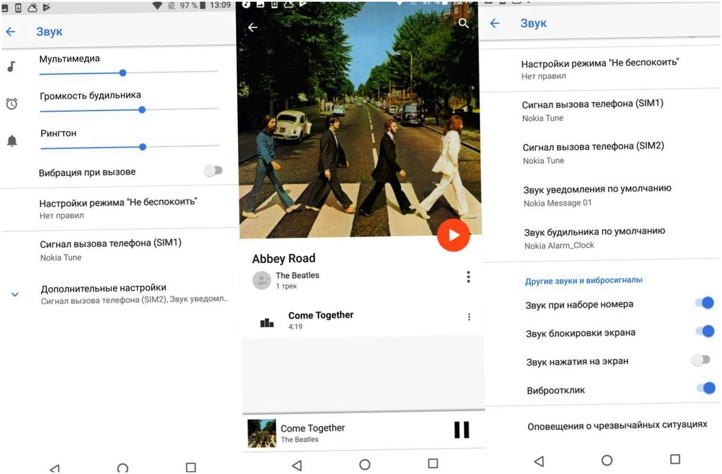
Task: Tap the music note icon beside Мультимедиа
Action: tap(10, 66)
